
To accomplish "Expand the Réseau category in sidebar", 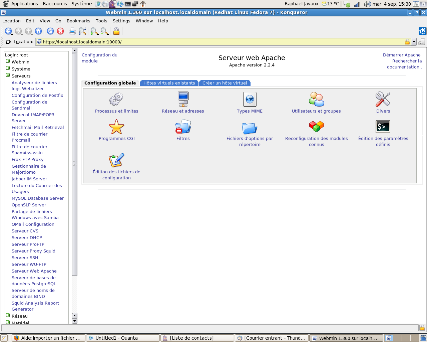I will 8,316.
